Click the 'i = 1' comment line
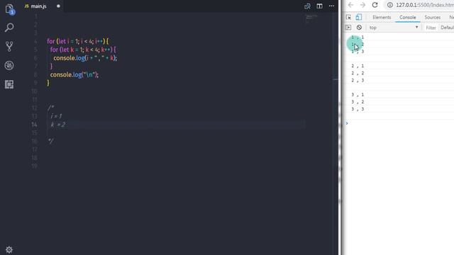The image size is (454, 255). click(x=56, y=116)
